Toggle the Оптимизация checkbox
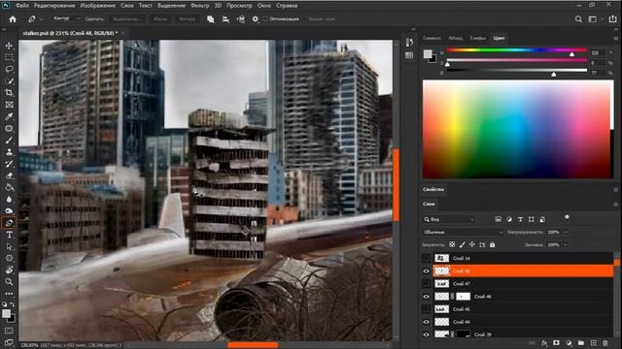Viewport: 622px width, 349px height. click(265, 18)
